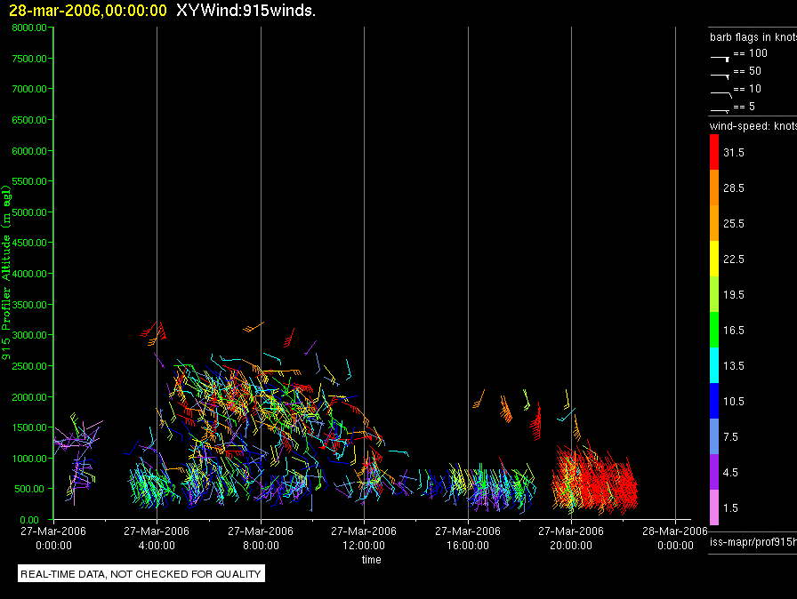The image size is (797, 599).
Task: Select the pink 1.5 knots swatch
Action: 714,507
